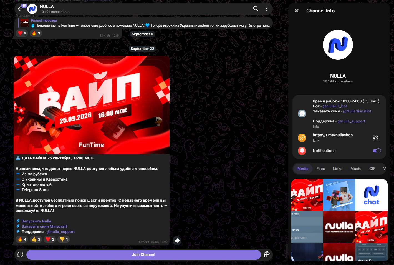Click the bell Notifications icon

tap(302, 151)
